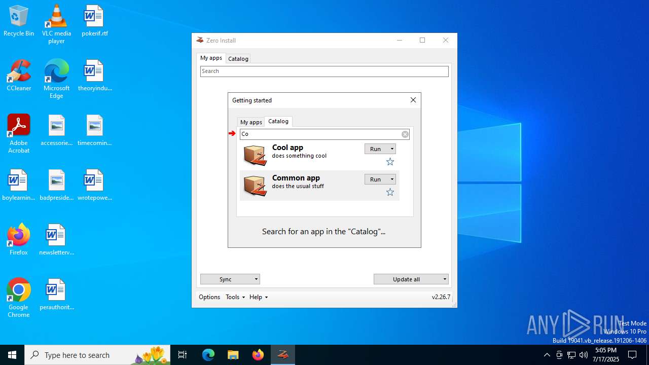Open the Update all dropdown arrow

tap(445, 279)
